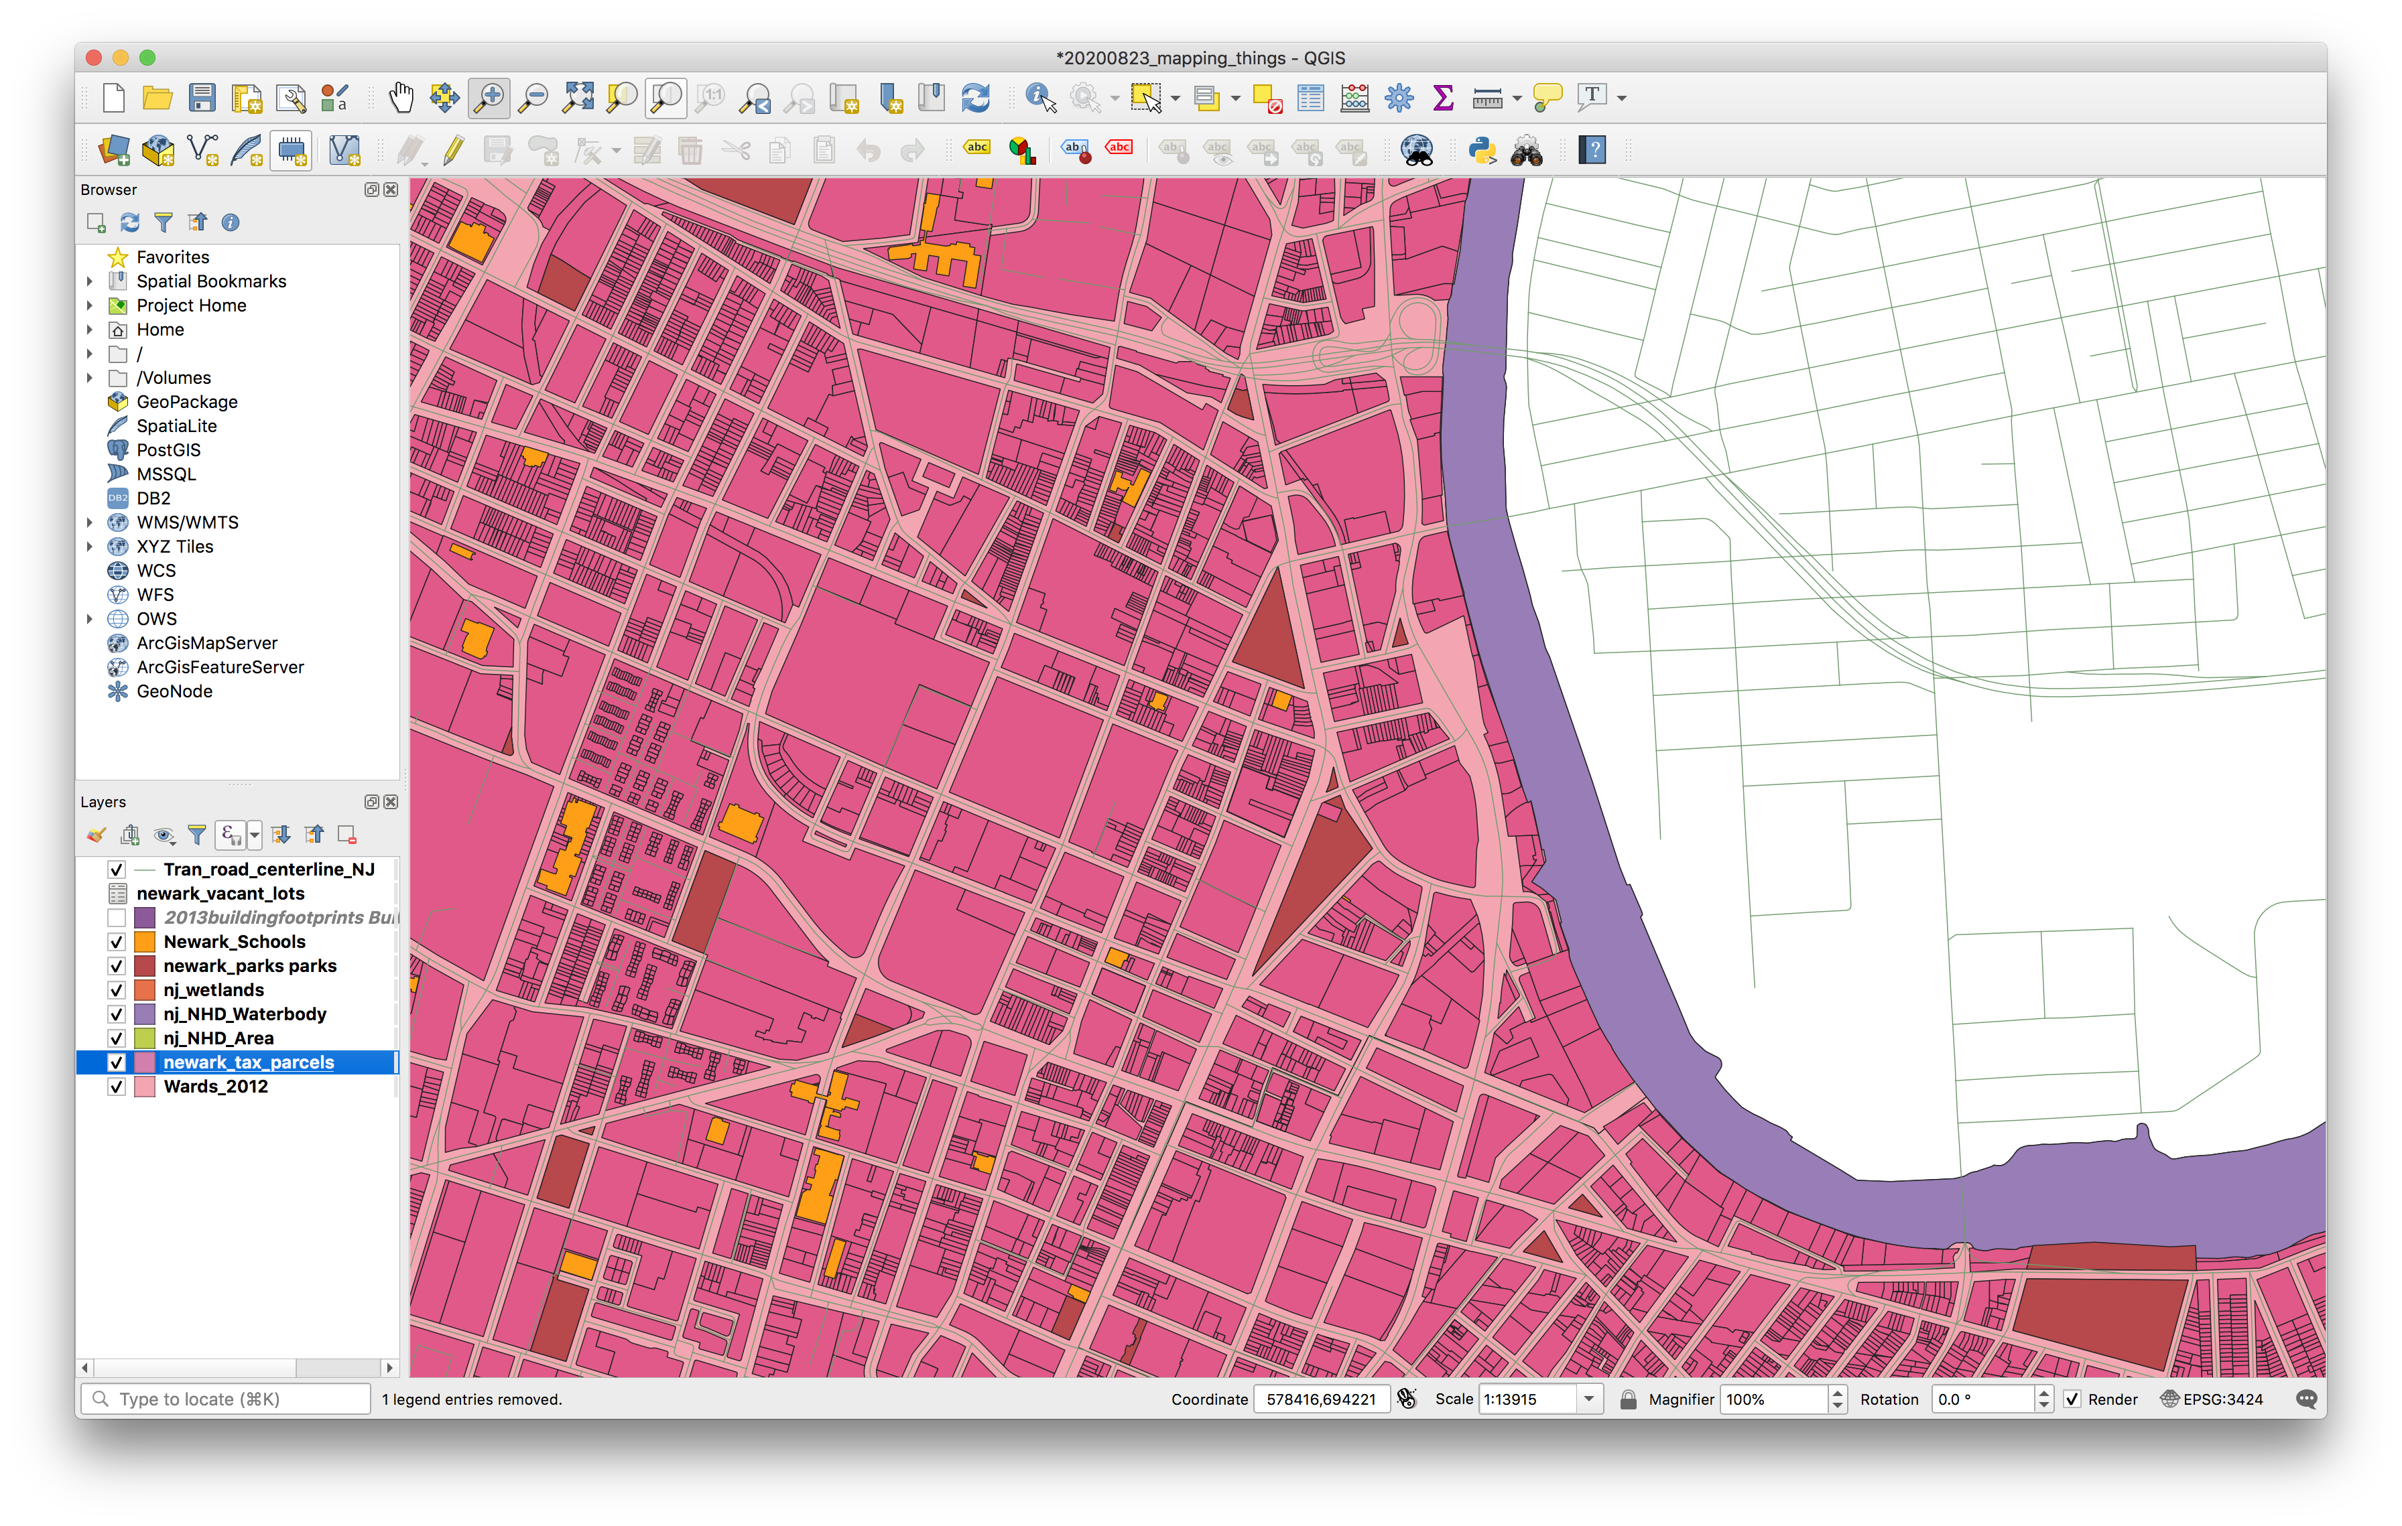This screenshot has width=2402, height=1526.
Task: Click the nj_NHD_Waterbody purple color swatch
Action: point(145,1014)
